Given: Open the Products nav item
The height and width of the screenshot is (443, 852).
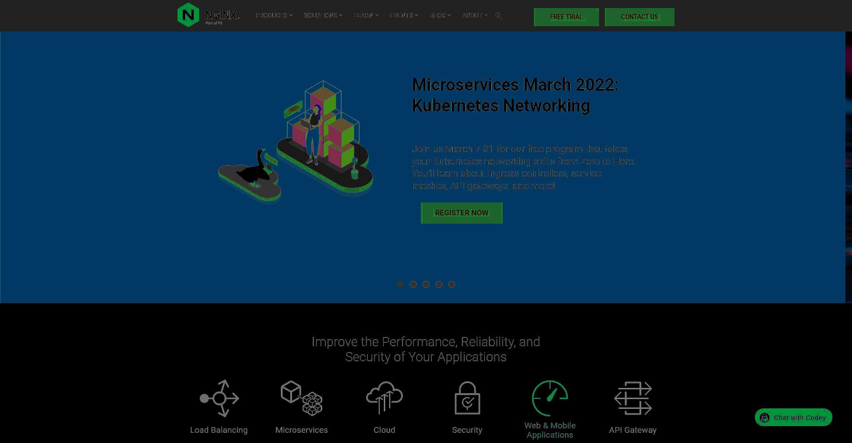Looking at the screenshot, I should pos(272,16).
